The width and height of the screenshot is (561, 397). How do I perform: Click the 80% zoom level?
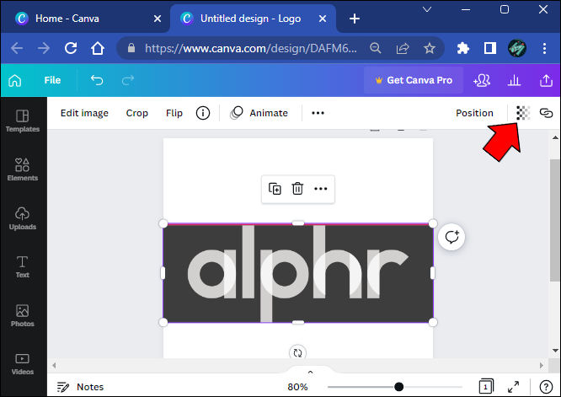point(297,387)
